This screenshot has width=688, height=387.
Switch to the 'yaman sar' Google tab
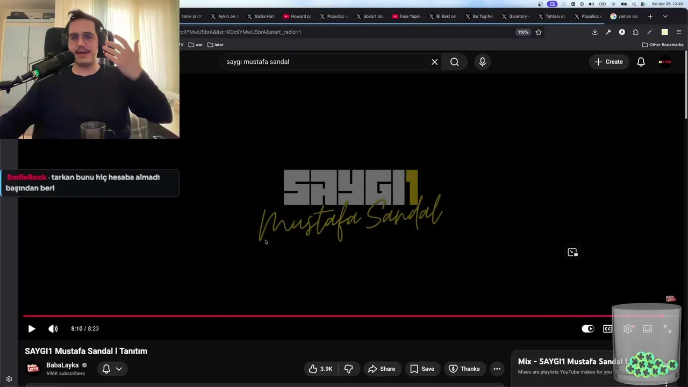pyautogui.click(x=624, y=16)
